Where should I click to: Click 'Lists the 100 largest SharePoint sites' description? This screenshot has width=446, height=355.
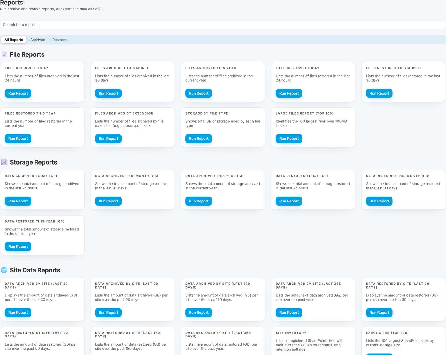pyautogui.click(x=400, y=343)
